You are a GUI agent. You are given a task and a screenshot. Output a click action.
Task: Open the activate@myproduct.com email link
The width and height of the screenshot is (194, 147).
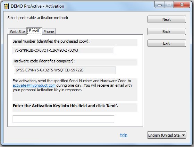coord(34,85)
